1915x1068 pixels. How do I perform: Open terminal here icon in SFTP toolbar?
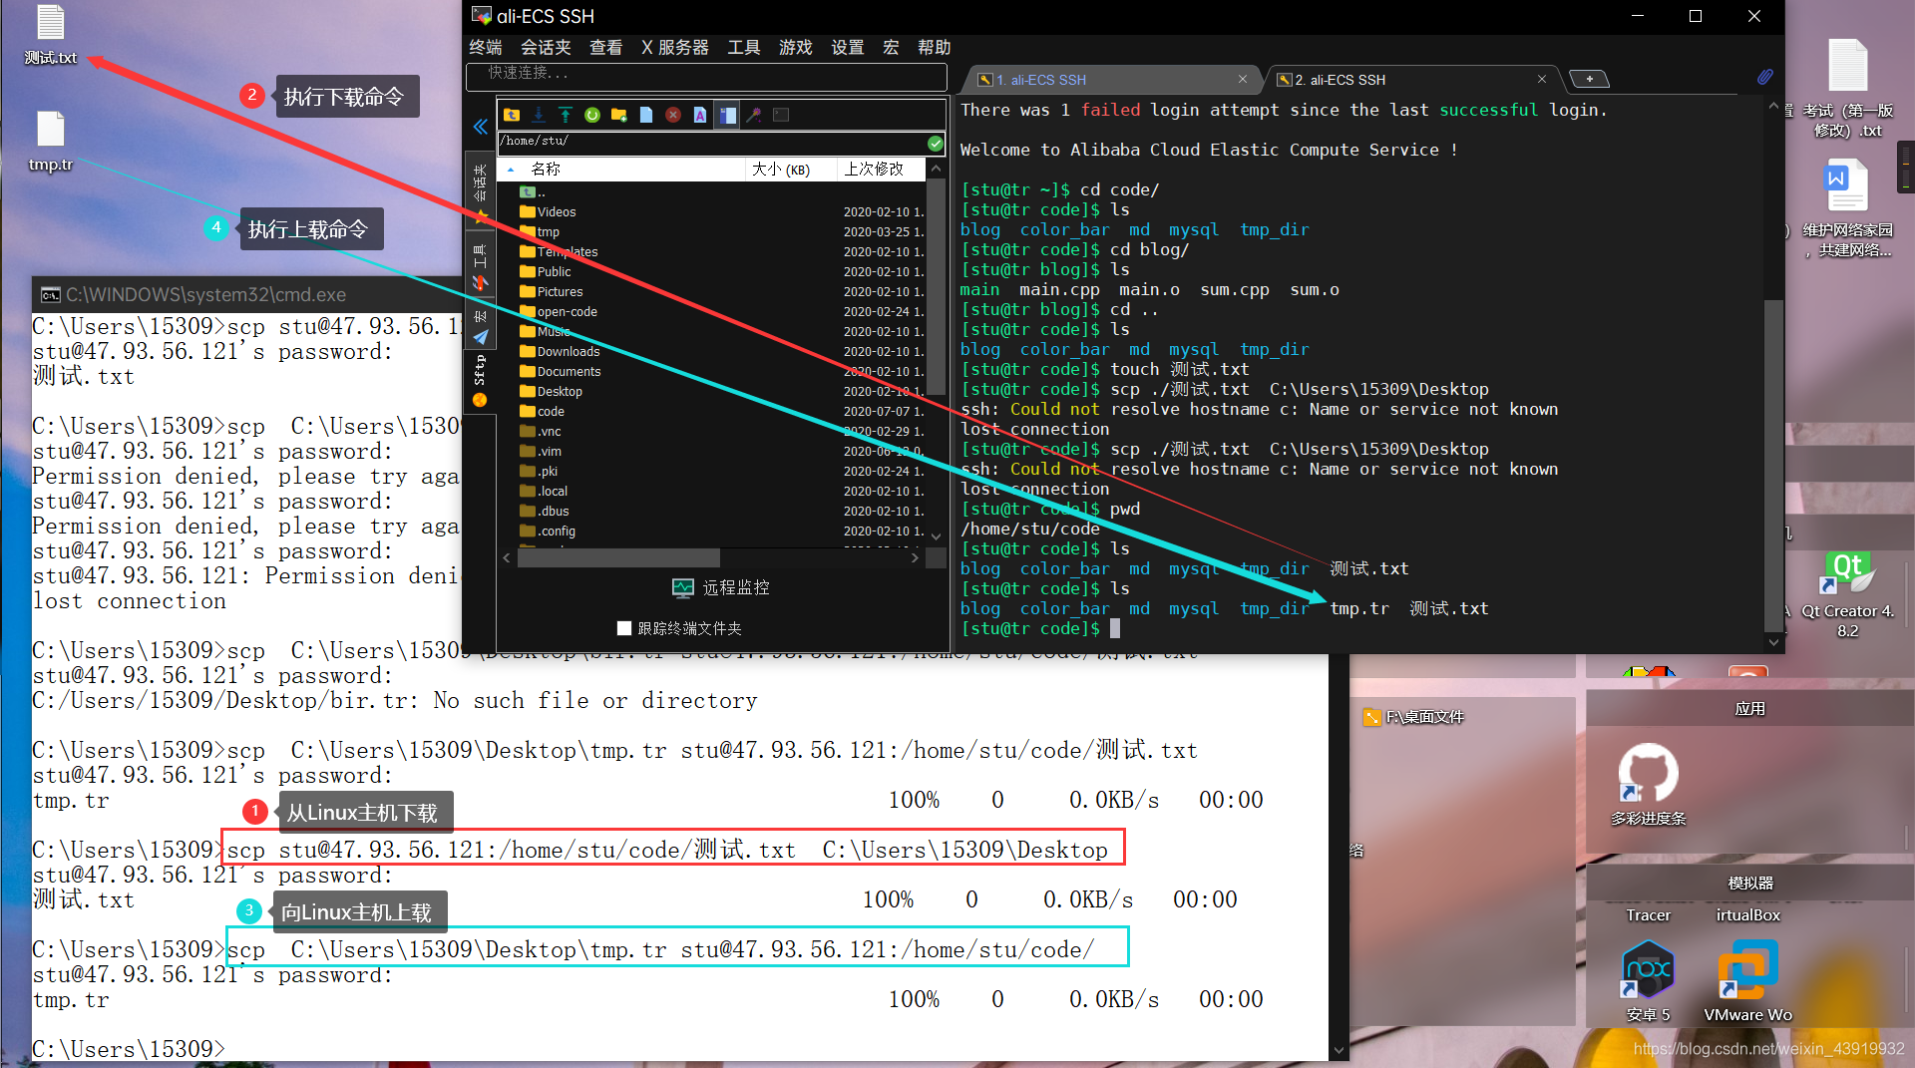[x=781, y=115]
